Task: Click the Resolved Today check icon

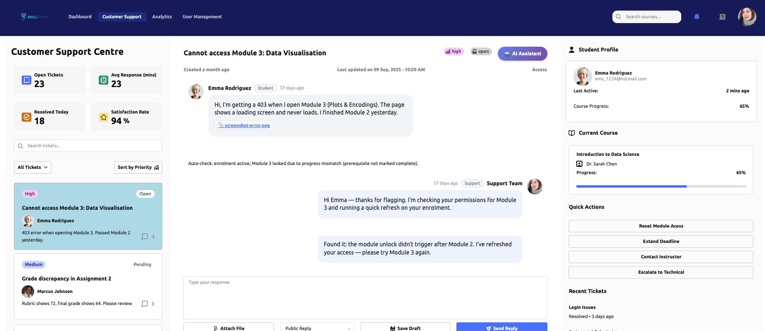Action: point(26,117)
